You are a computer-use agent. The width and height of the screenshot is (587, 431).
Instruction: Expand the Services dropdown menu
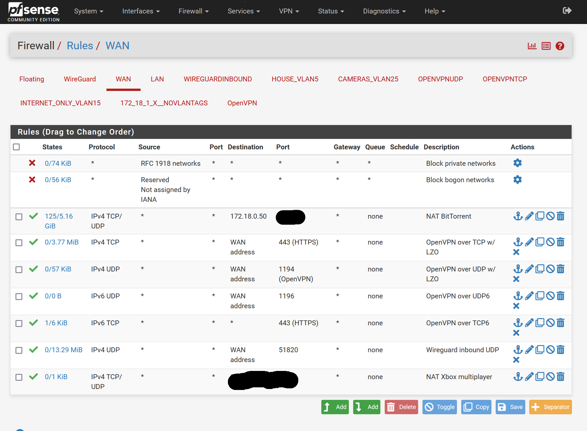244,11
